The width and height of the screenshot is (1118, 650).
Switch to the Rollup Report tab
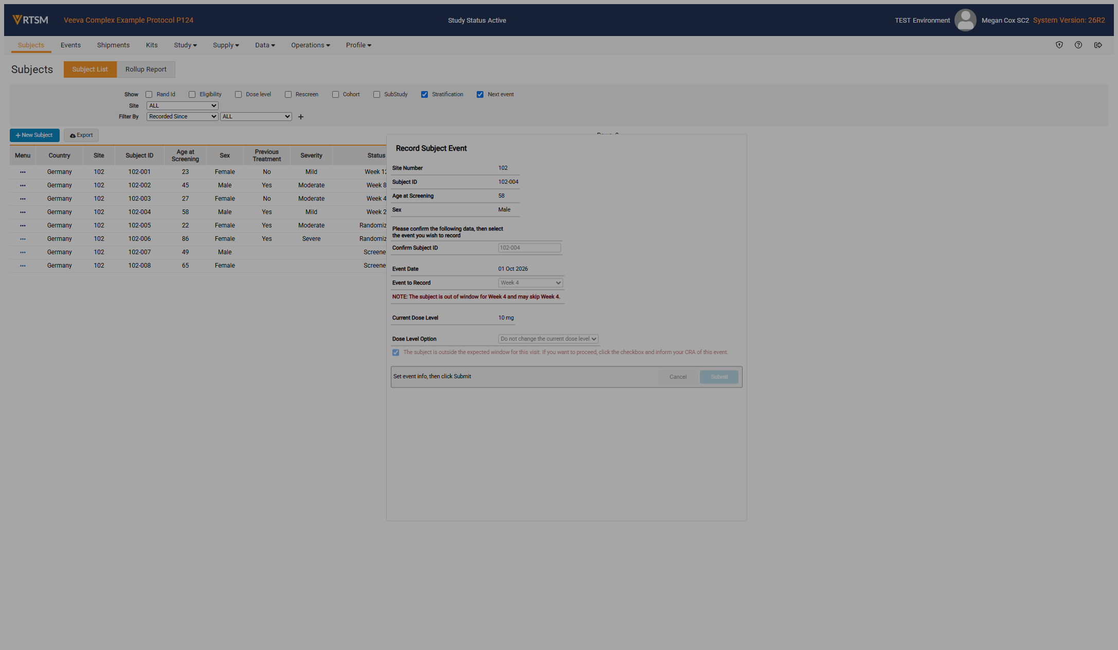146,69
